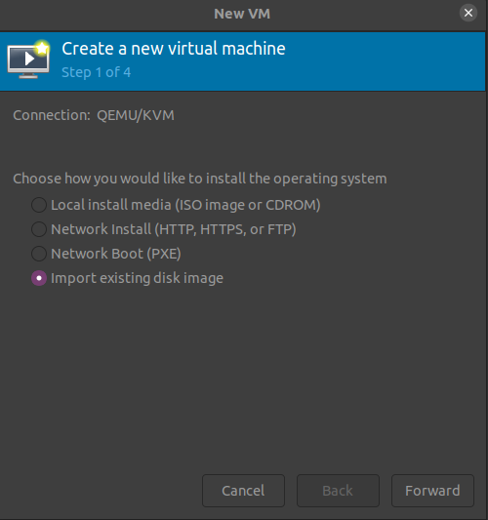Click the QEMU/KVM connection value
The height and width of the screenshot is (520, 488).
tap(136, 115)
